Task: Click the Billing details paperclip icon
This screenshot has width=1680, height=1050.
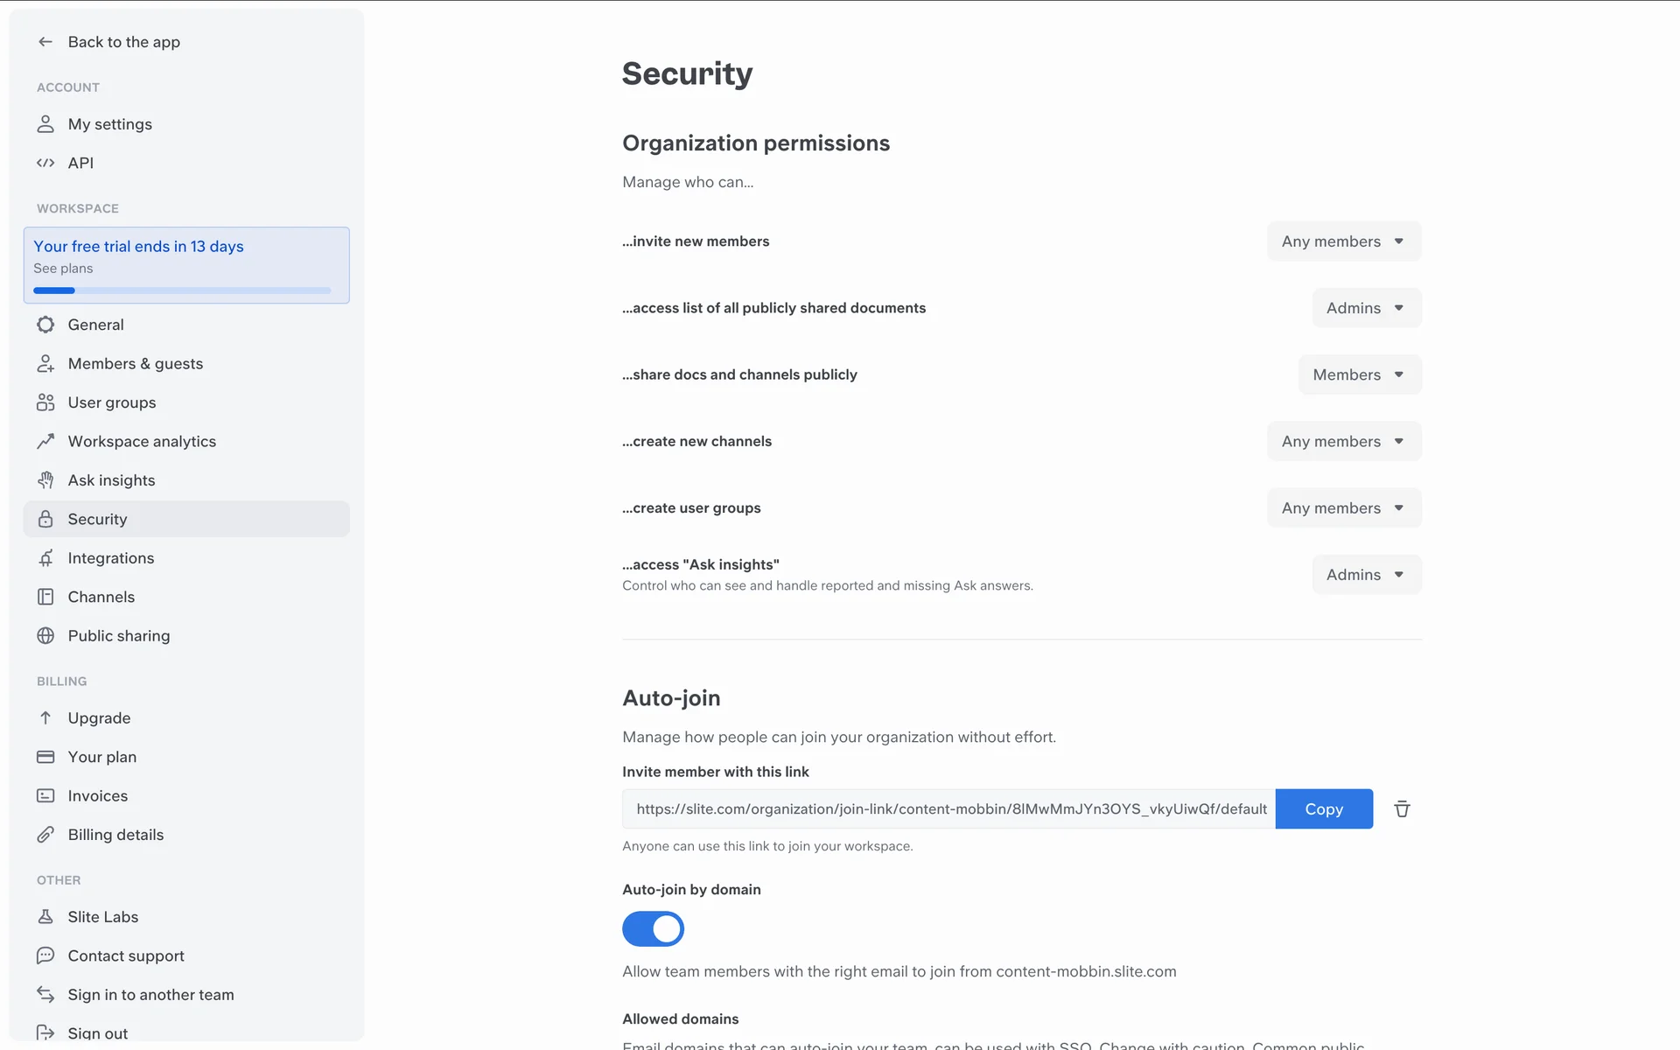Action: (45, 835)
